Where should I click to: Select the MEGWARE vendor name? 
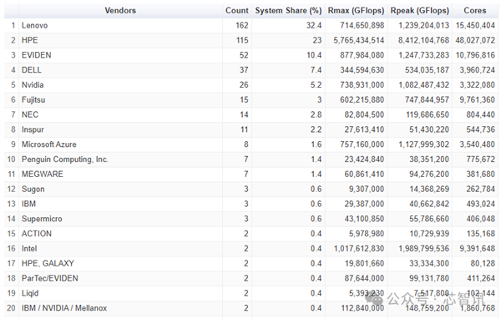coord(43,175)
